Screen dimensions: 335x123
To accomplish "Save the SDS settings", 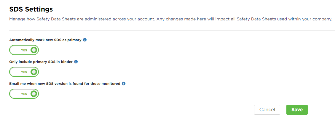I will pyautogui.click(x=297, y=110).
